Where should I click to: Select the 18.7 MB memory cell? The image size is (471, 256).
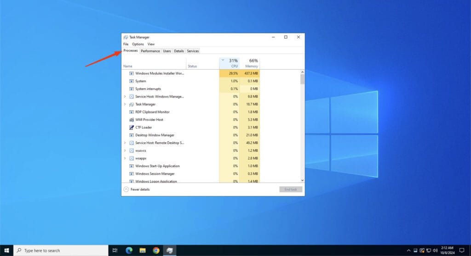tap(250, 104)
